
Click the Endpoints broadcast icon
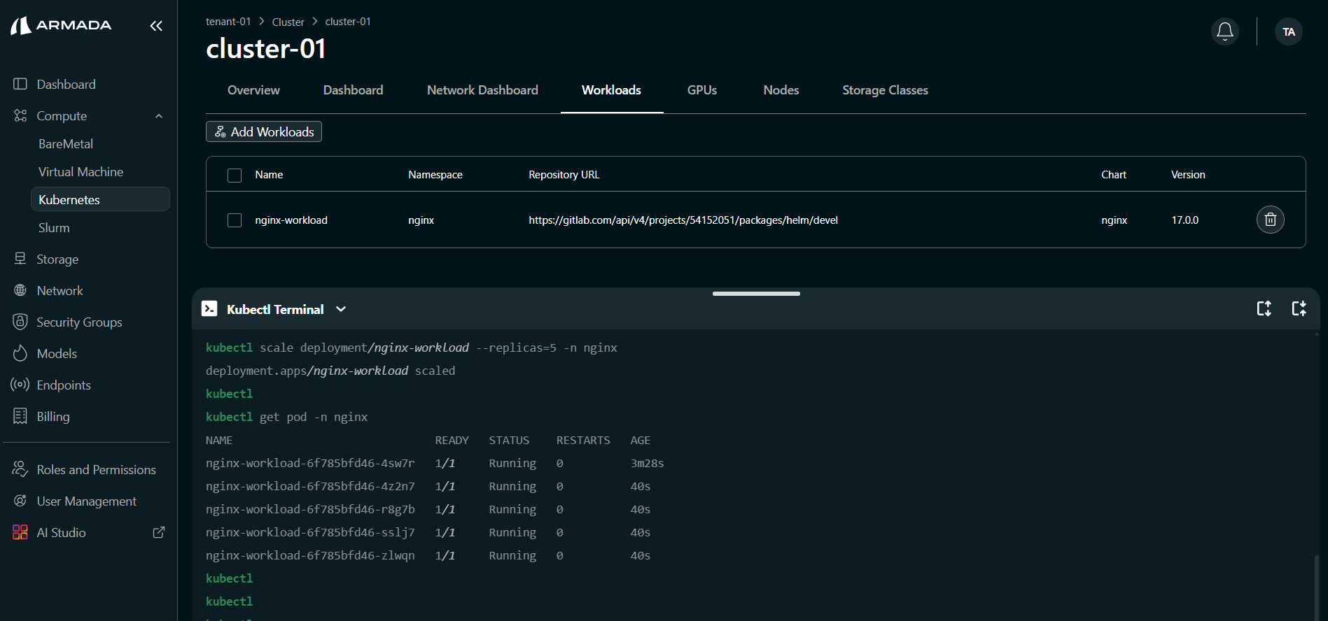click(20, 385)
